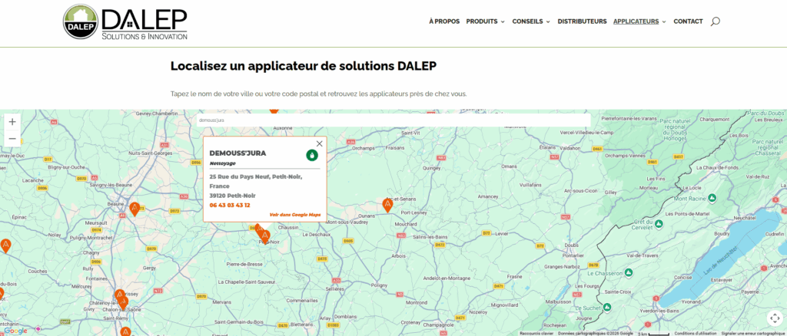Zoom in the map with plus button
Viewport: 787px width, 336px height.
(x=12, y=121)
